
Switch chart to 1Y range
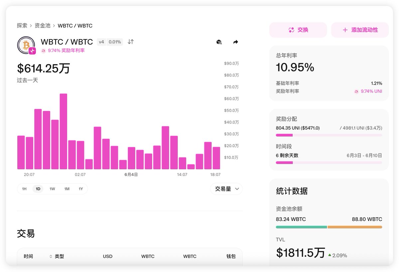(81, 189)
